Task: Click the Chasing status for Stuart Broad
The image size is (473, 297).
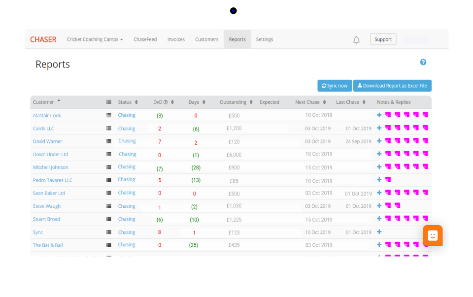Action: 127,219
